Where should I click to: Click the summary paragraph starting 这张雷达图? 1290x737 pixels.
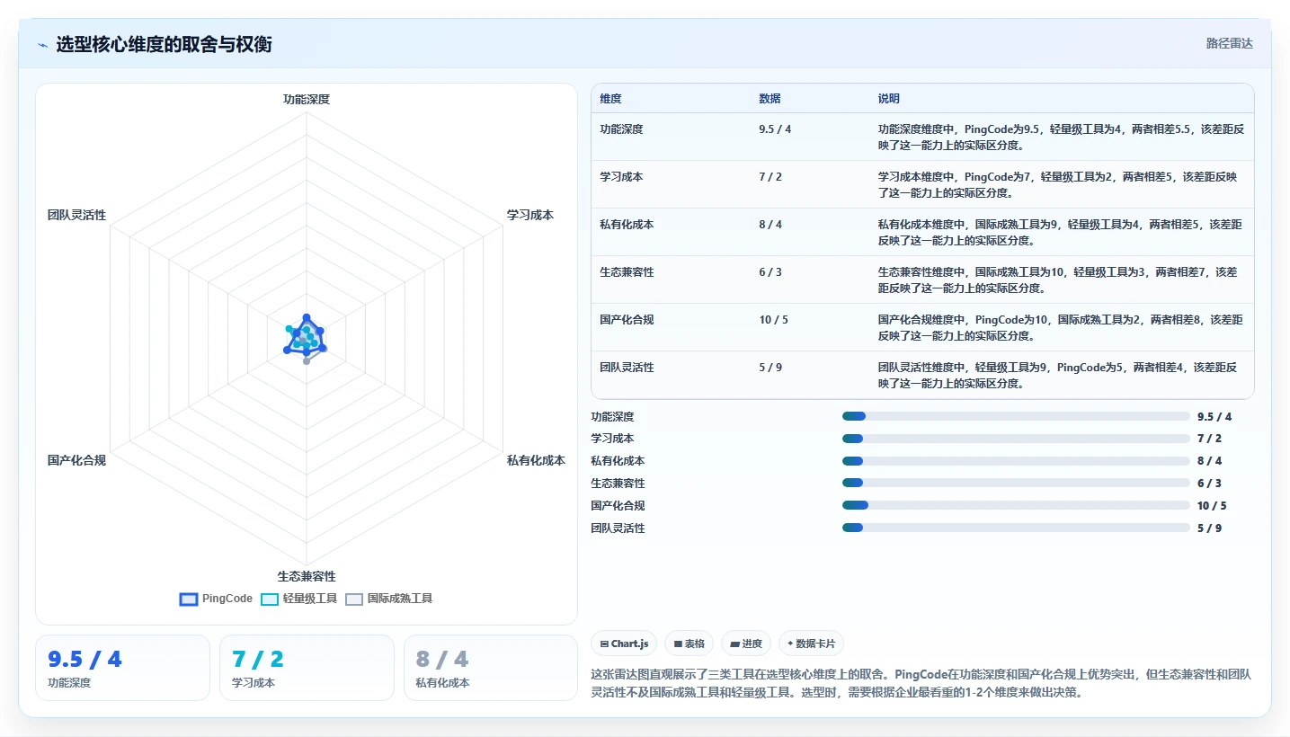tap(921, 684)
